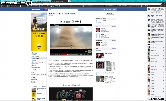Click into the Facebook search field
166x101 pixels.
pyautogui.click(x=63, y=10)
